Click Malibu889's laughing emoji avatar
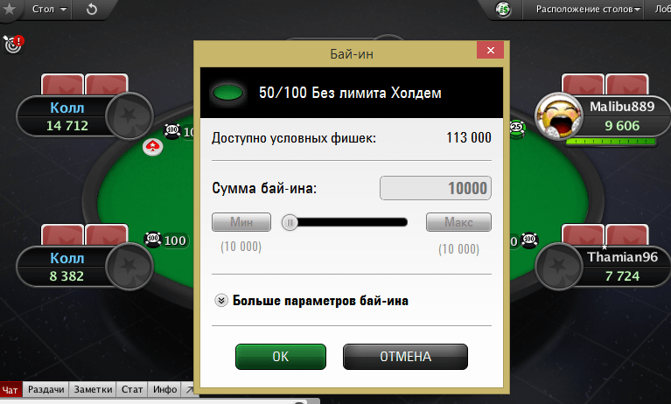671x404 pixels. pyautogui.click(x=559, y=116)
